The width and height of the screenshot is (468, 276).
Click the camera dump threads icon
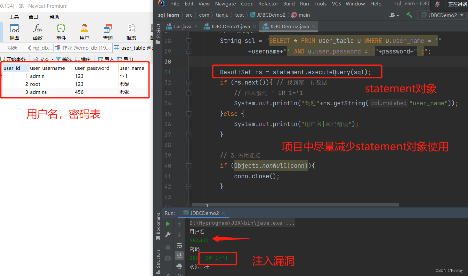click(168, 258)
